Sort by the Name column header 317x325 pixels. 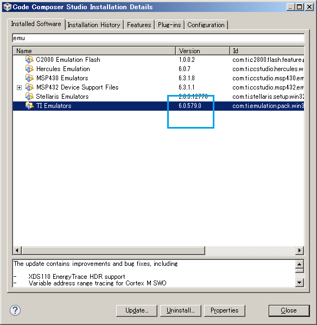click(x=94, y=51)
